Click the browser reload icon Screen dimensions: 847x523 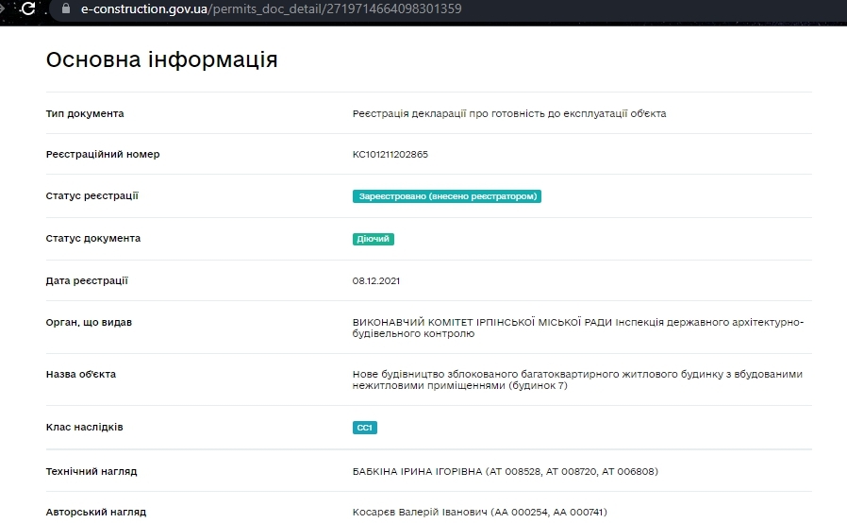28,8
